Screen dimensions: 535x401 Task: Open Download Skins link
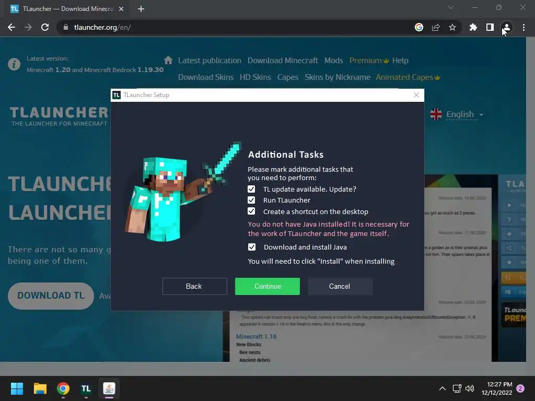pos(206,77)
